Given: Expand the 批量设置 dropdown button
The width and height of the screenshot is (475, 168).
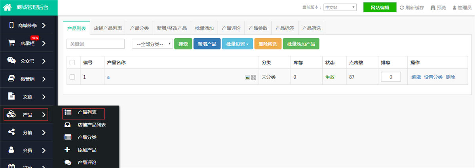Looking at the screenshot, I should point(237,44).
